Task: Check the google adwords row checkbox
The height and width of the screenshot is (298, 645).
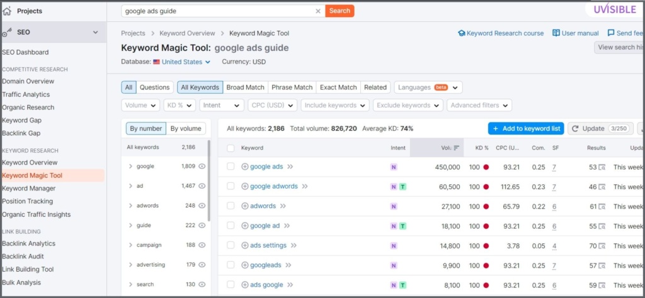Action: click(231, 186)
